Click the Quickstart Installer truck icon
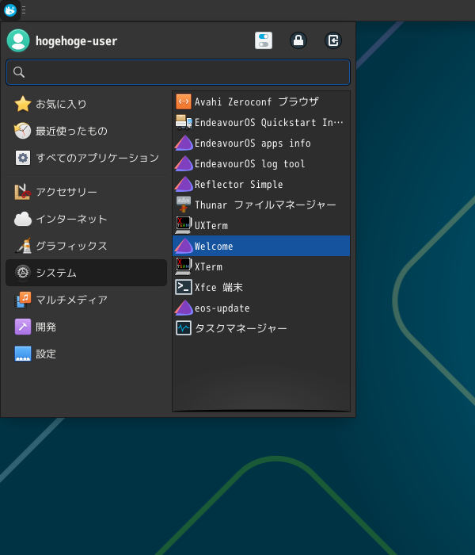The height and width of the screenshot is (555, 475). pyautogui.click(x=184, y=122)
